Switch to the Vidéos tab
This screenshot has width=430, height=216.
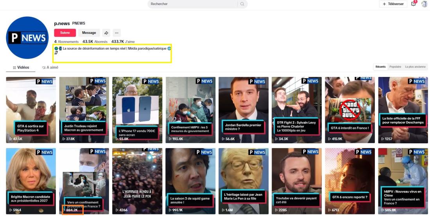[x=21, y=68]
